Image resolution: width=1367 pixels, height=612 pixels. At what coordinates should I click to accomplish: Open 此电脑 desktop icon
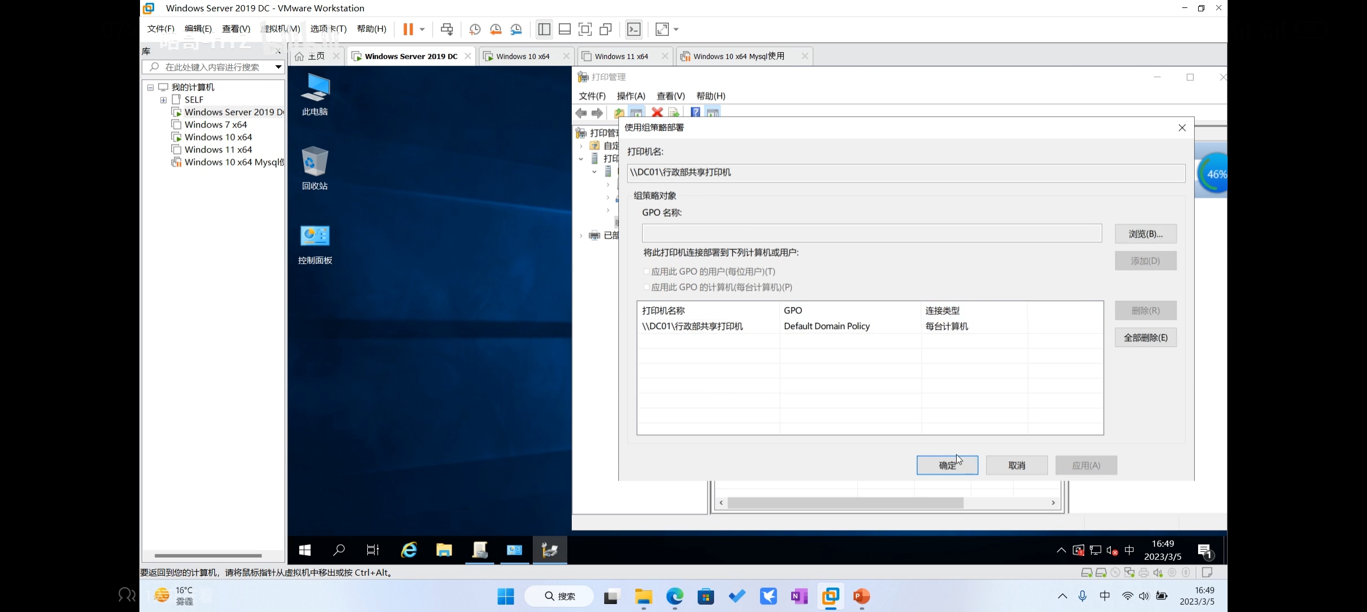pos(315,95)
